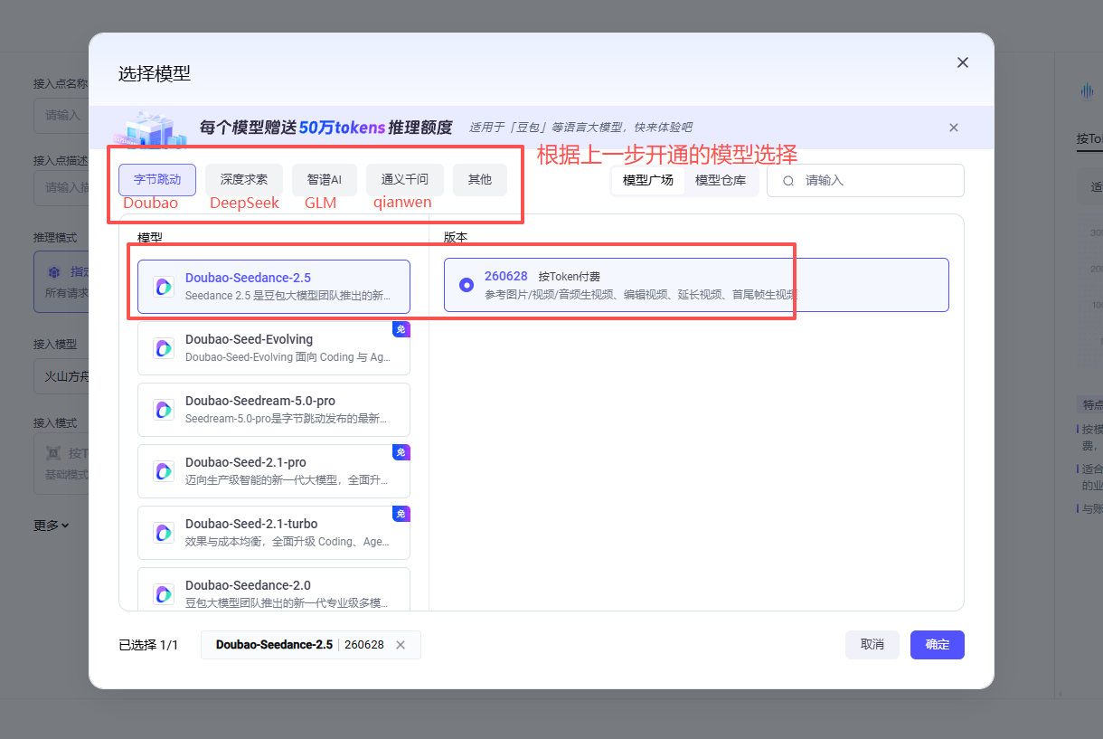The height and width of the screenshot is (739, 1103).
Task: Click the search magnifier icon
Action: (788, 181)
